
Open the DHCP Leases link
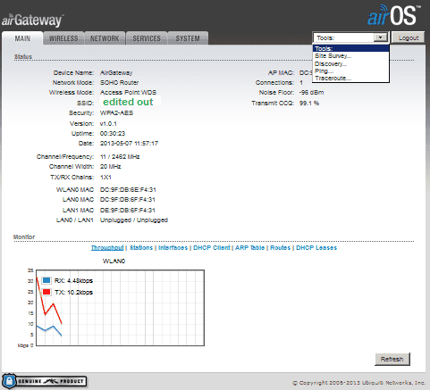[316, 248]
